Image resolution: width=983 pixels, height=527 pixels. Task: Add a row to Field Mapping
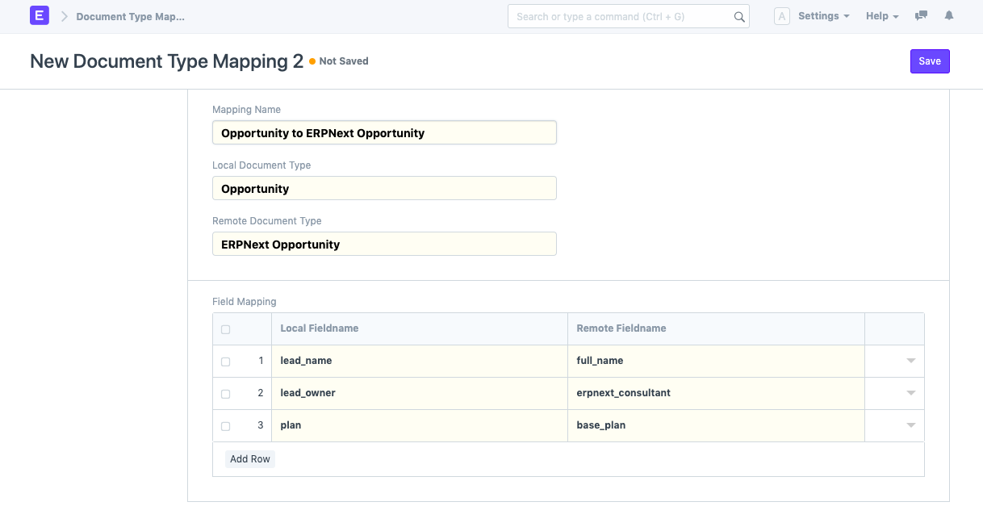249,459
